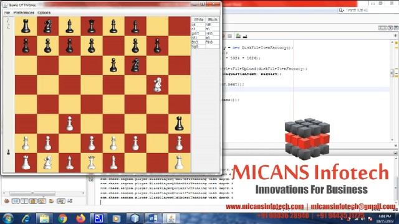Open Google Chrome from the taskbar
The width and height of the screenshot is (399, 224).
click(62, 218)
